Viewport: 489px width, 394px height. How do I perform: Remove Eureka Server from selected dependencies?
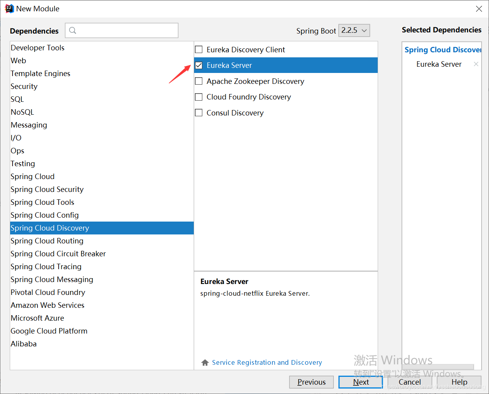[476, 64]
